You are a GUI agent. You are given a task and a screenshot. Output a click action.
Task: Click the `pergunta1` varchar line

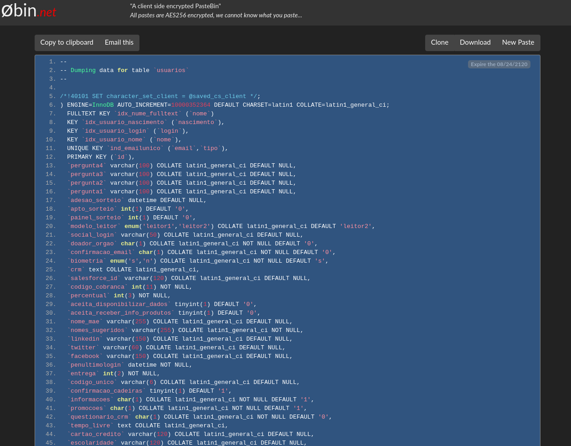coord(182,192)
